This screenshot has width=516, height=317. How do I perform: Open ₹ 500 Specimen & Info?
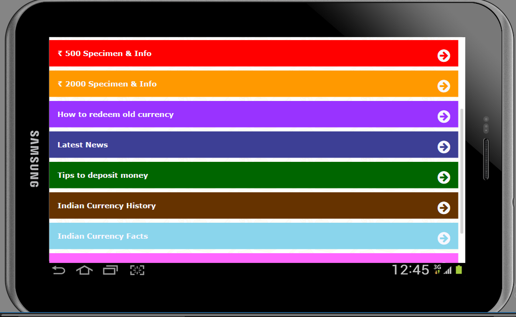coord(254,53)
